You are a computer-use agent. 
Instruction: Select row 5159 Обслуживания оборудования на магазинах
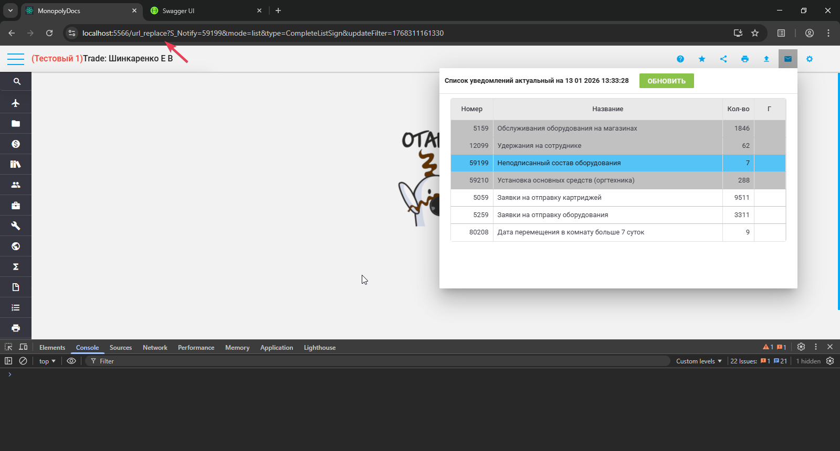click(x=618, y=128)
